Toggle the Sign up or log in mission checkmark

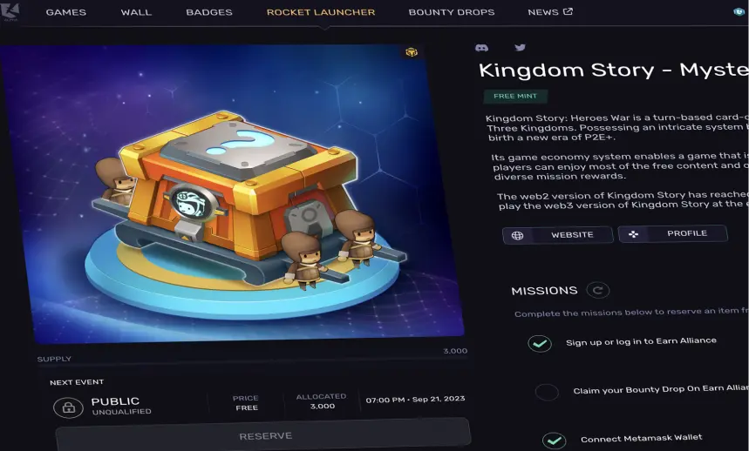coord(540,344)
